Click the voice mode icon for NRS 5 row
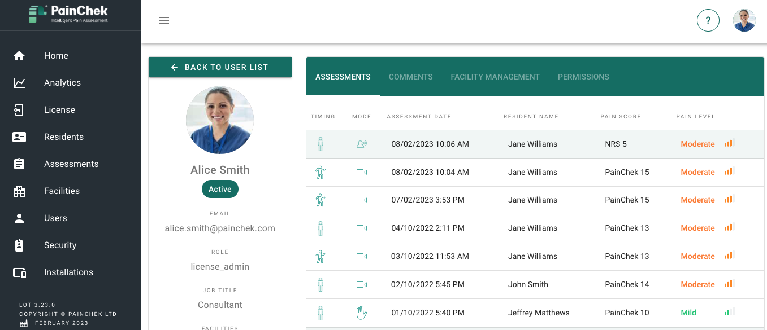Screen dimensions: 767x330 [x=361, y=144]
